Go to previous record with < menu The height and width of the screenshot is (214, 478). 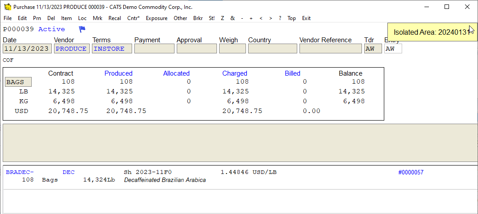pyautogui.click(x=261, y=18)
